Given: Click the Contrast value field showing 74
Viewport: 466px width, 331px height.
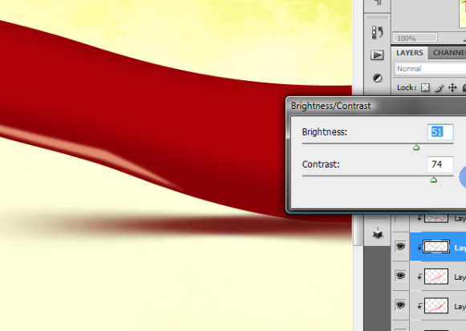Looking at the screenshot, I should pos(440,164).
